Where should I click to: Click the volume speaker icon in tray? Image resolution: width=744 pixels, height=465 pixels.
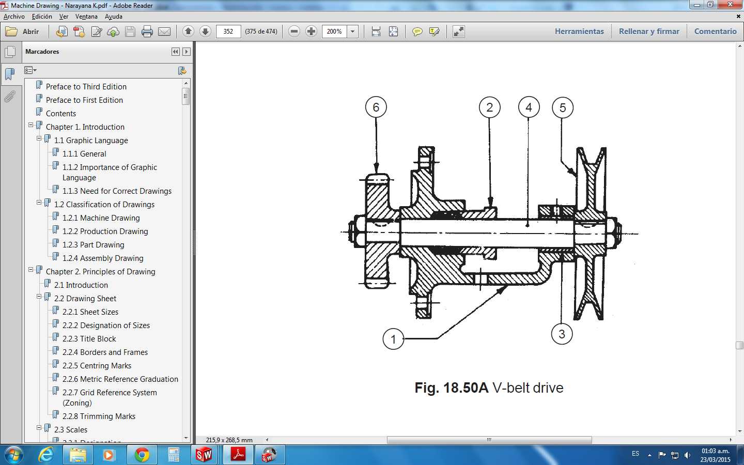(x=687, y=455)
